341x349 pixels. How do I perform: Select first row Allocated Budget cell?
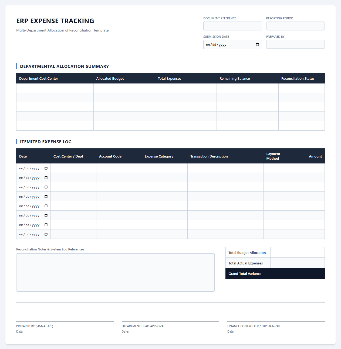[x=124, y=88]
